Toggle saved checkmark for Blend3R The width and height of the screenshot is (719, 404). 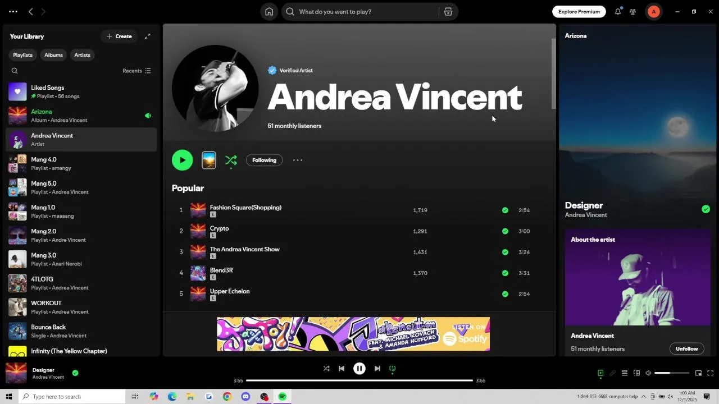tap(505, 273)
